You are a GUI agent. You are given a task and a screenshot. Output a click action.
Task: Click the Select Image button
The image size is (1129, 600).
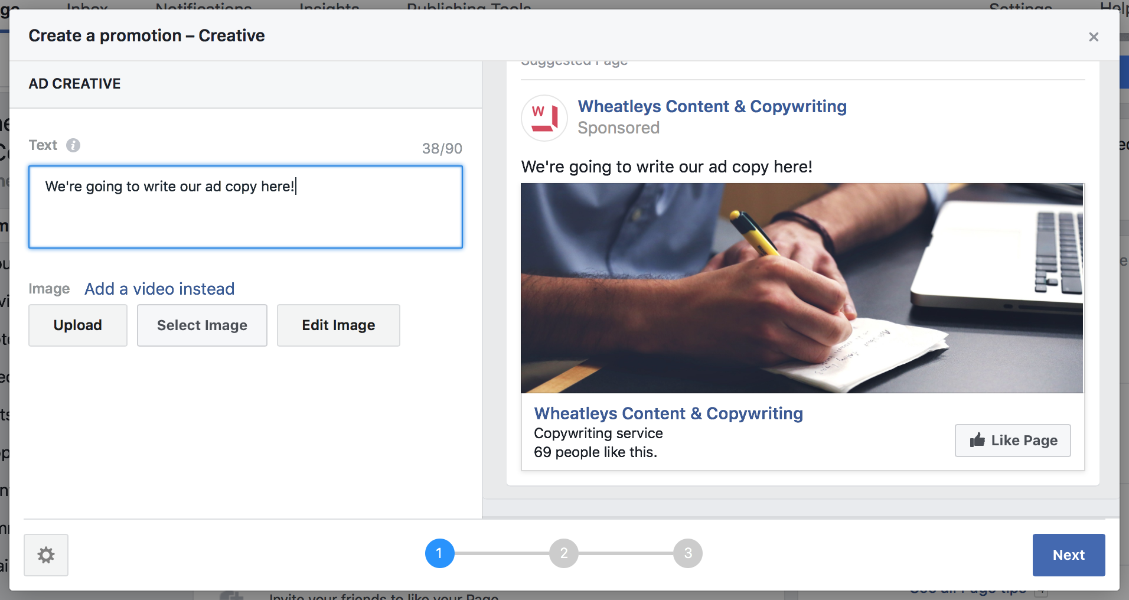pos(202,325)
